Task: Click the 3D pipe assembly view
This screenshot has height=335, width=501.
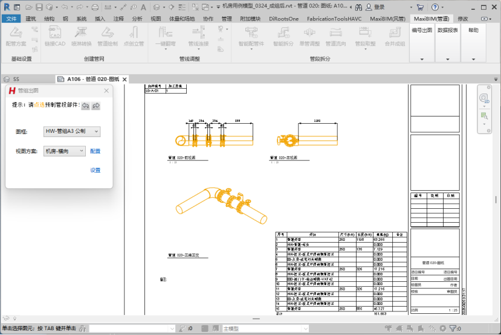Action: tap(221, 206)
